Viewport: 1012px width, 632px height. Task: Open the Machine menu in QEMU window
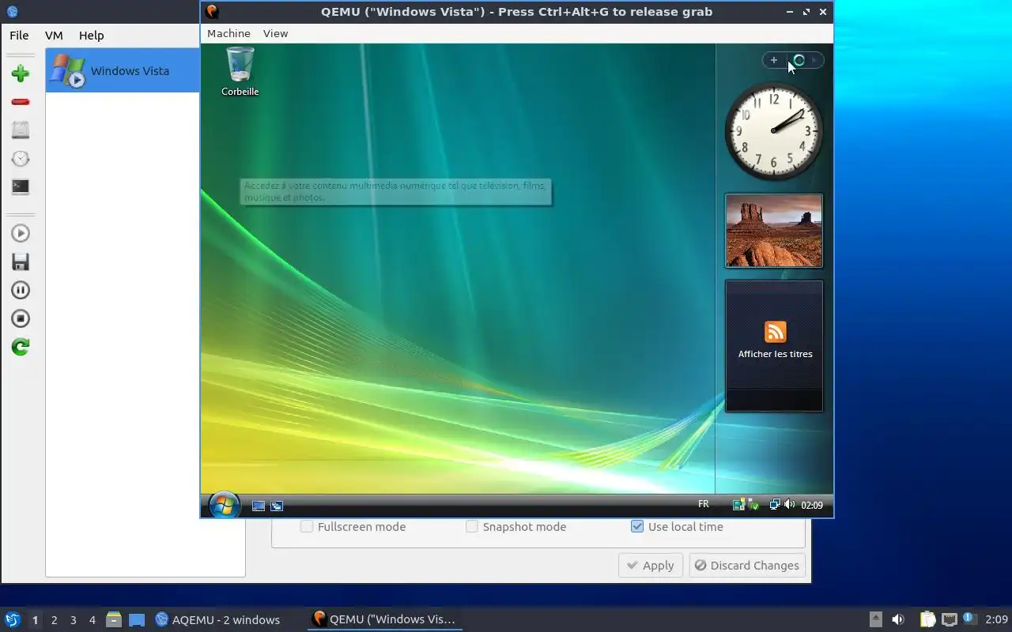(228, 33)
